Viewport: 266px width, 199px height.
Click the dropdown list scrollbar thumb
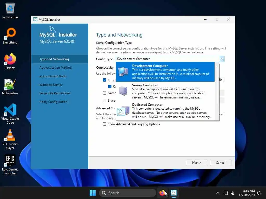pyautogui.click(x=217, y=85)
